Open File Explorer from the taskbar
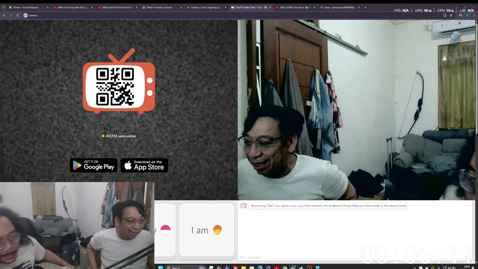The height and width of the screenshot is (269, 478). point(243,268)
